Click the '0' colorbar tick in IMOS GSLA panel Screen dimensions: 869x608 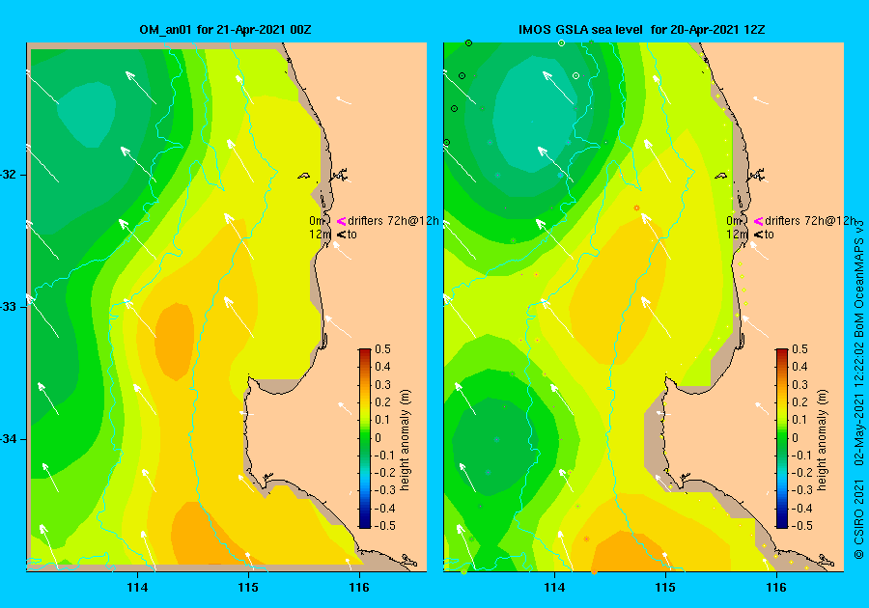click(795, 438)
